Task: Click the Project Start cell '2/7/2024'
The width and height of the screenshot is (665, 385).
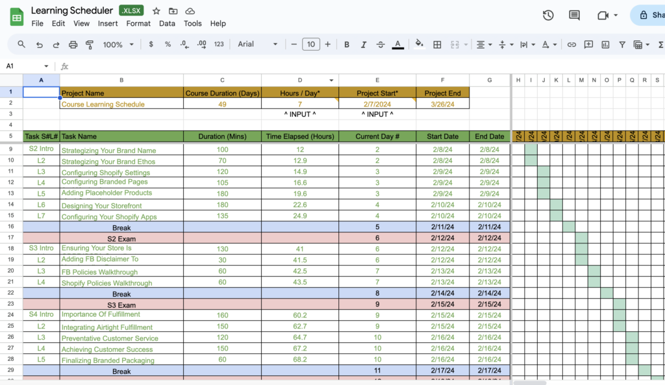Action: [x=377, y=104]
